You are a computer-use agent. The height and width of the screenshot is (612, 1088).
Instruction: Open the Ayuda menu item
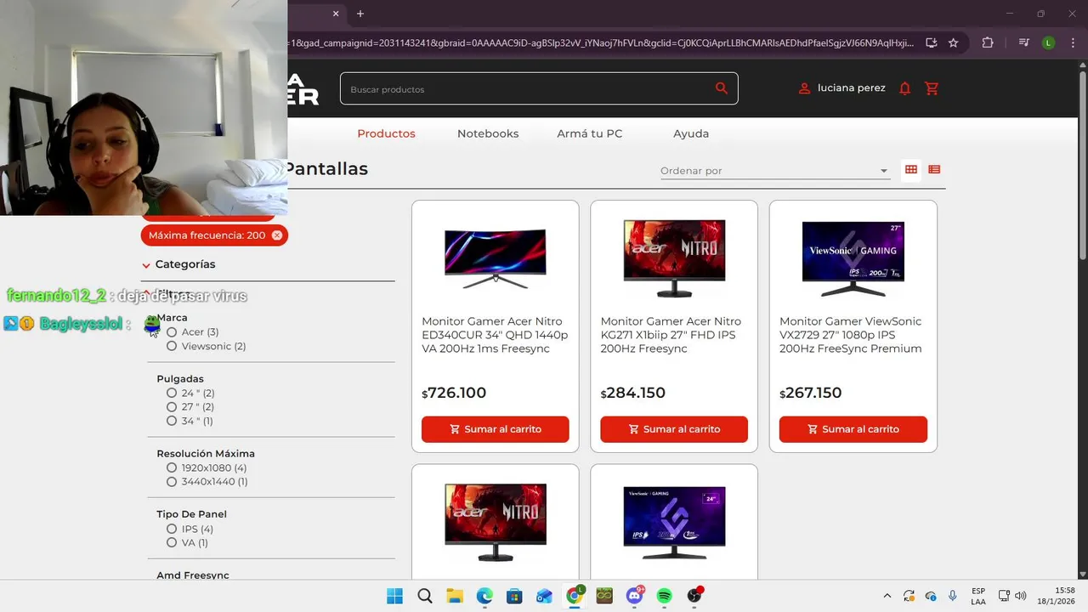tap(691, 133)
